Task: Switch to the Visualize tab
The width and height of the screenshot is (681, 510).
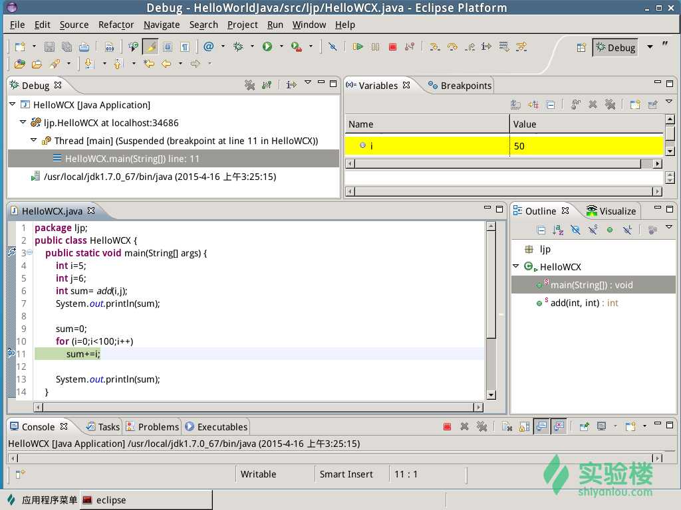Action: pyautogui.click(x=611, y=211)
